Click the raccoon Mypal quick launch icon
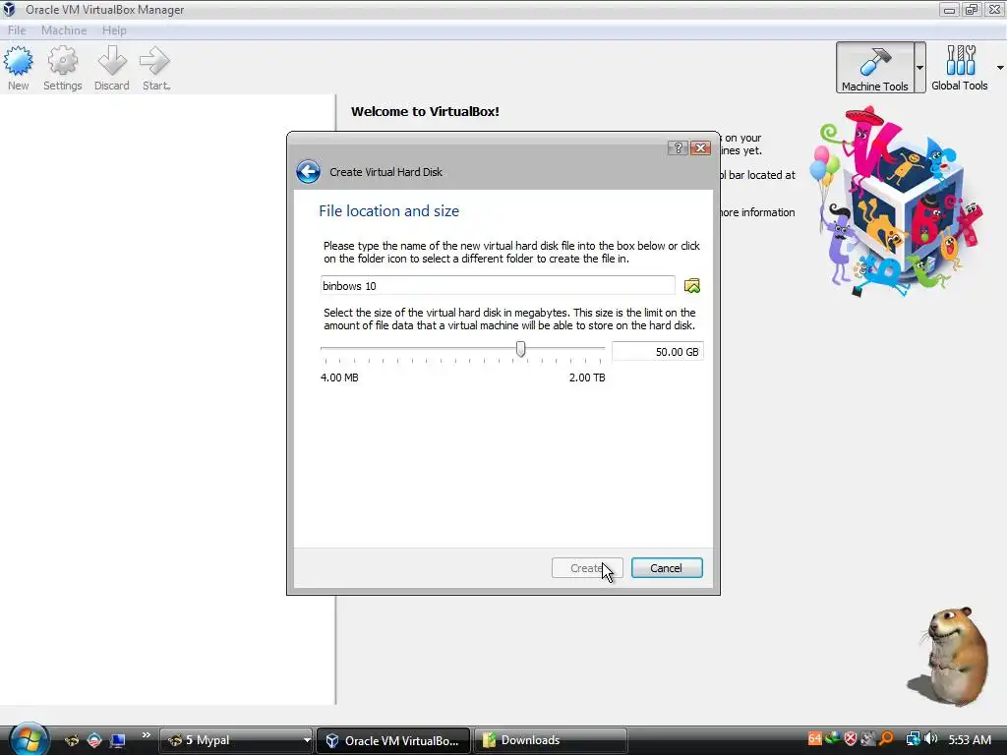 tap(71, 740)
